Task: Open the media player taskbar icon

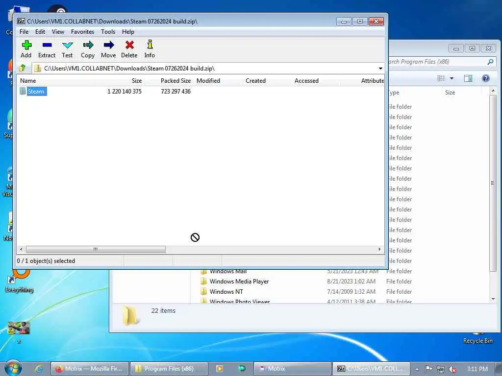Action: pos(220,369)
